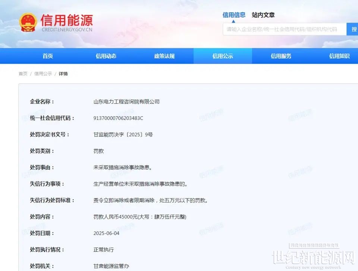
Task: Click document number 甘监能罚决字〔2025〕9号
Action: tap(123, 135)
